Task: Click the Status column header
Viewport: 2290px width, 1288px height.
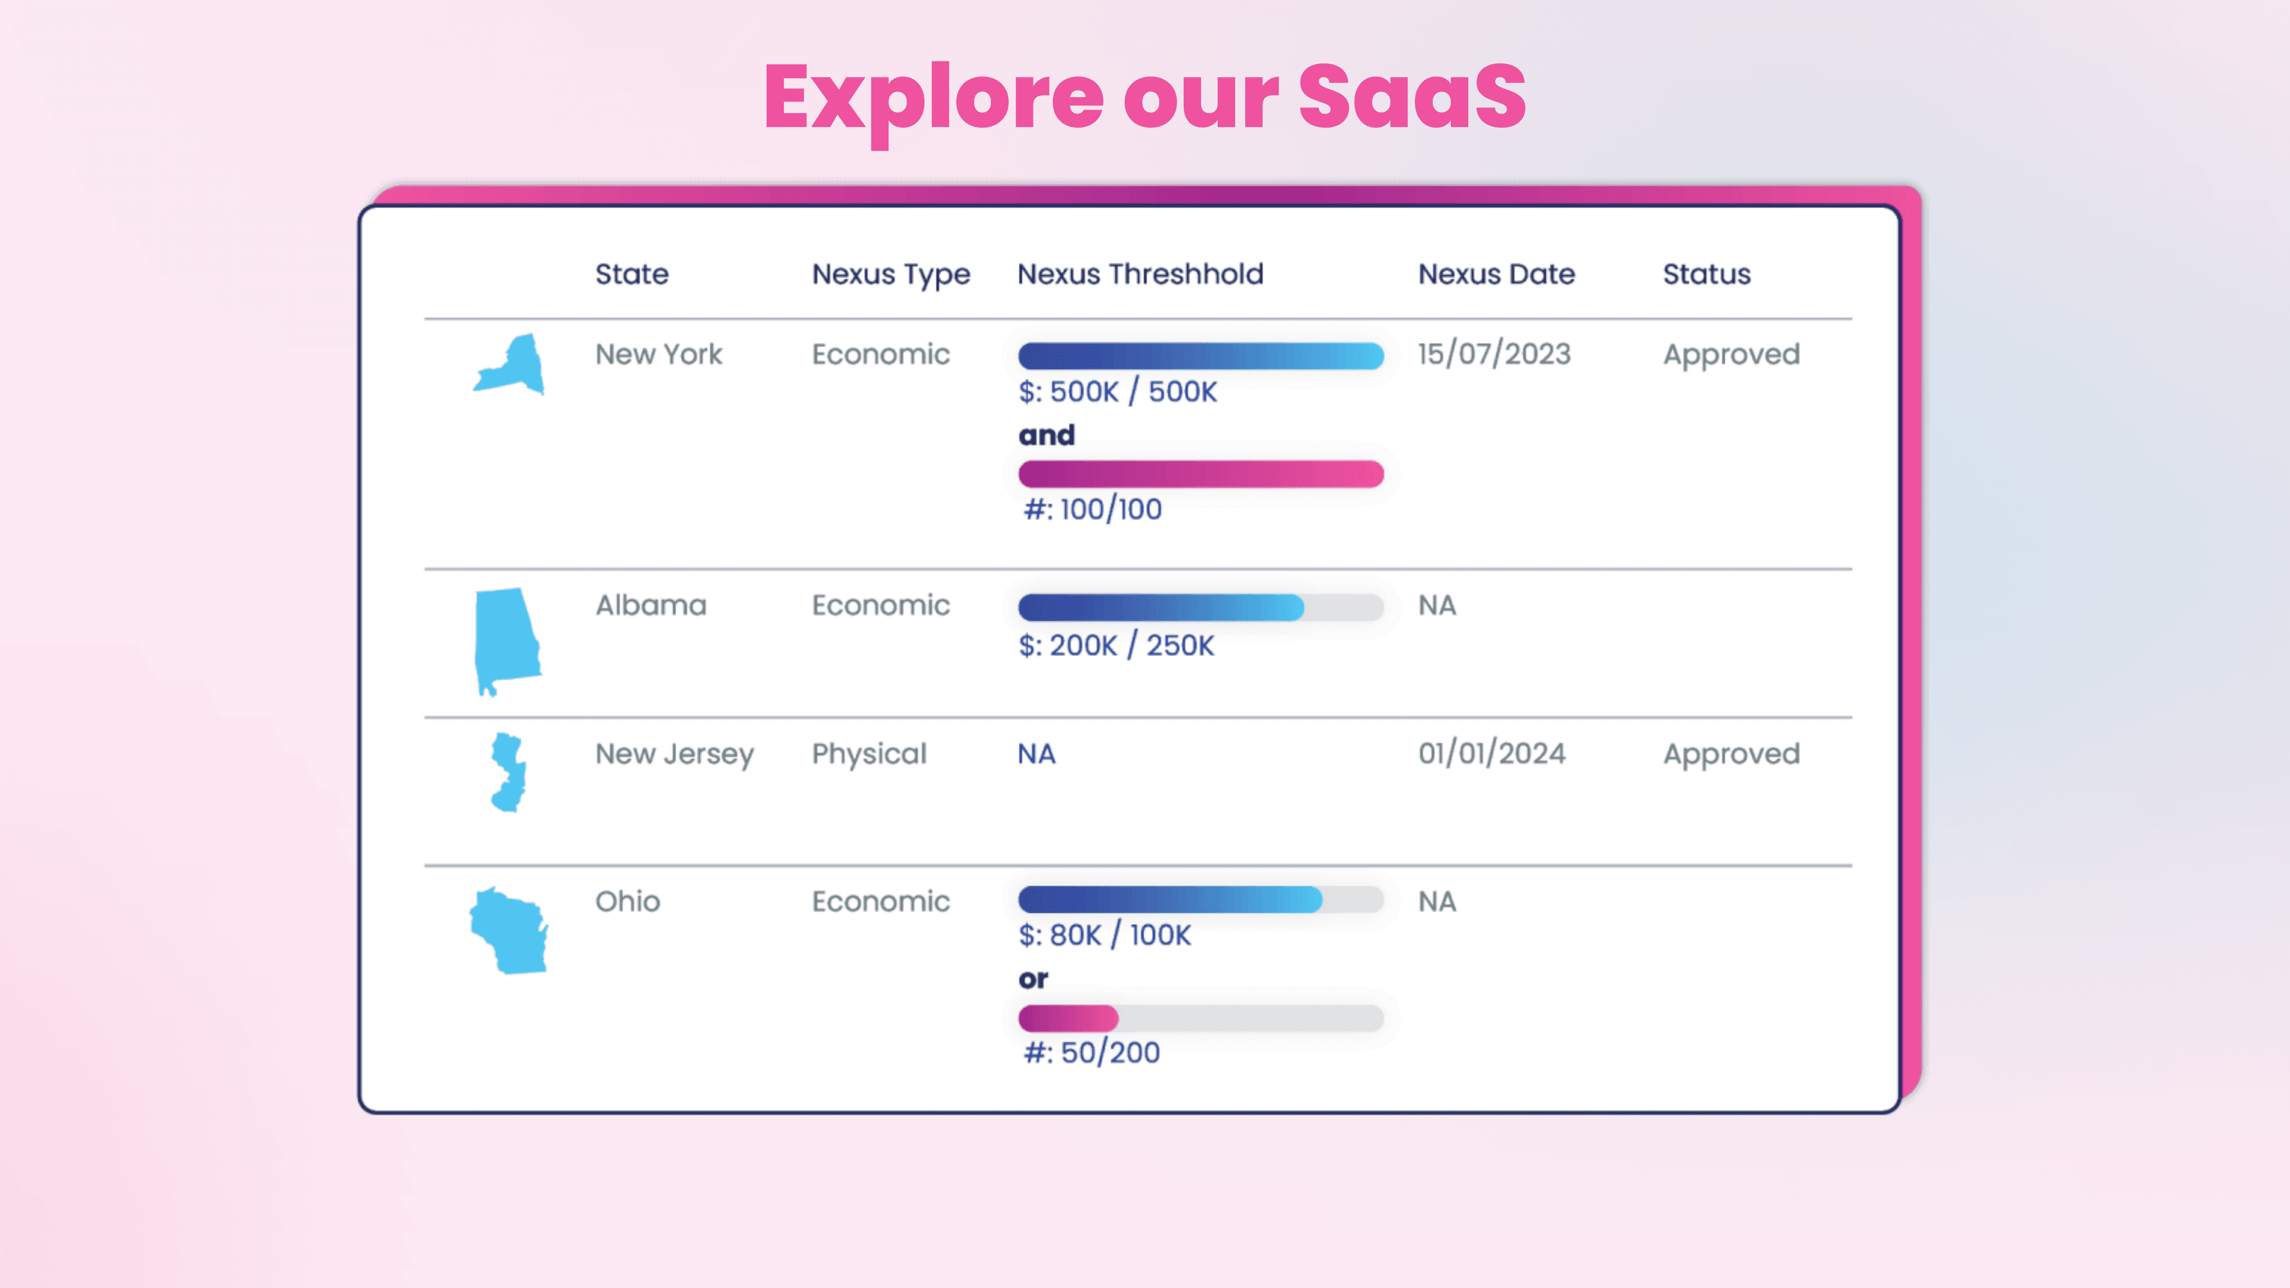Action: 1706,274
